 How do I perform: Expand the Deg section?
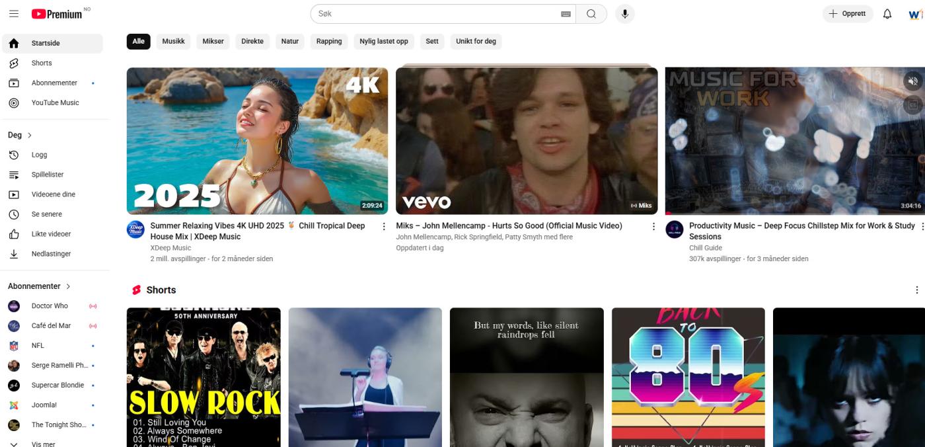pyautogui.click(x=20, y=134)
